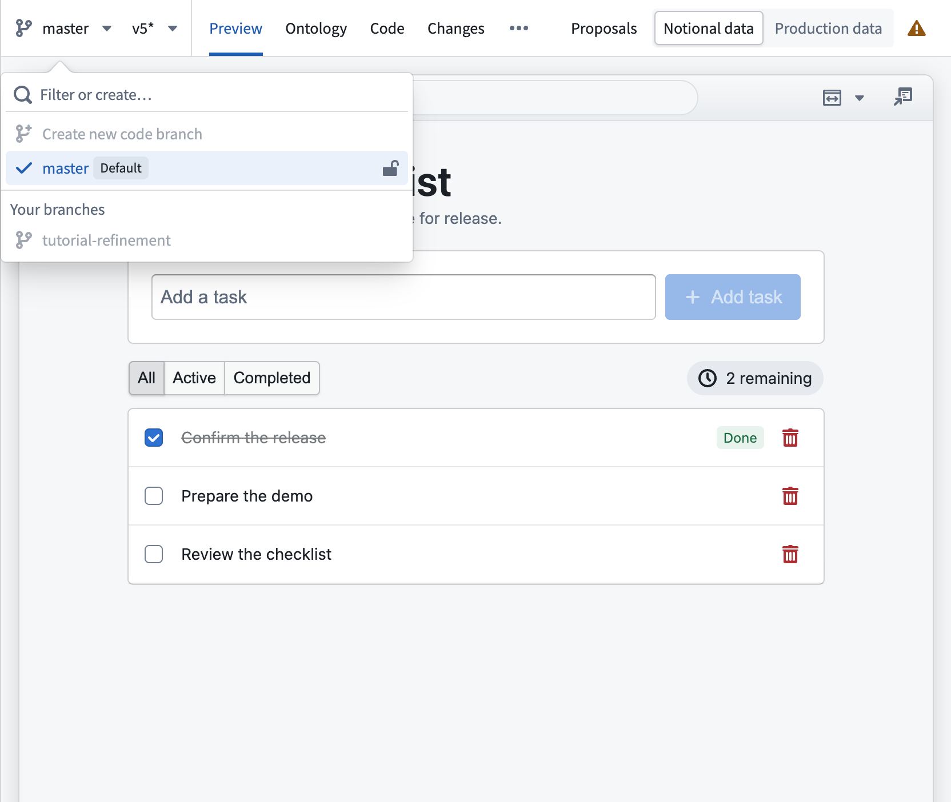Open the three-dots more tabs menu
The width and height of the screenshot is (951, 802).
[519, 28]
